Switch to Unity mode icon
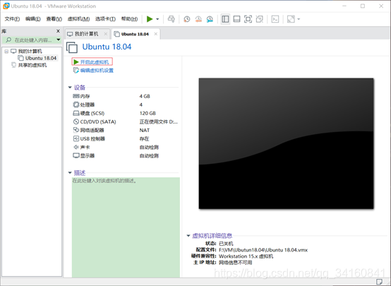 coord(259,19)
